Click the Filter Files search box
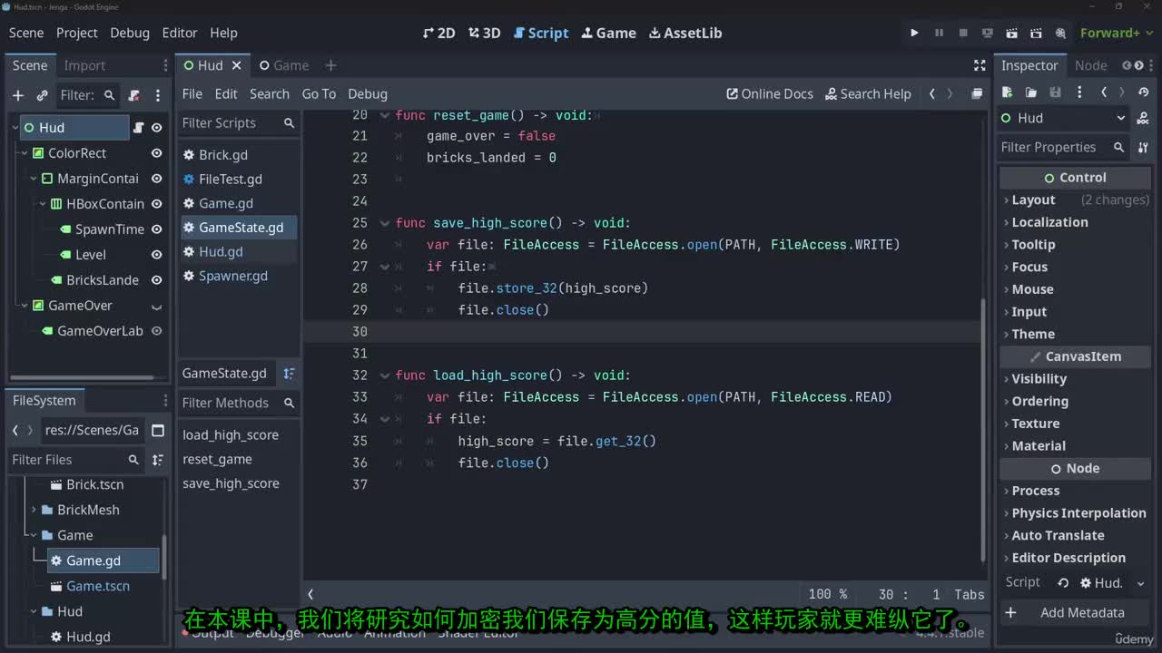This screenshot has height=653, width=1162. tap(76, 460)
